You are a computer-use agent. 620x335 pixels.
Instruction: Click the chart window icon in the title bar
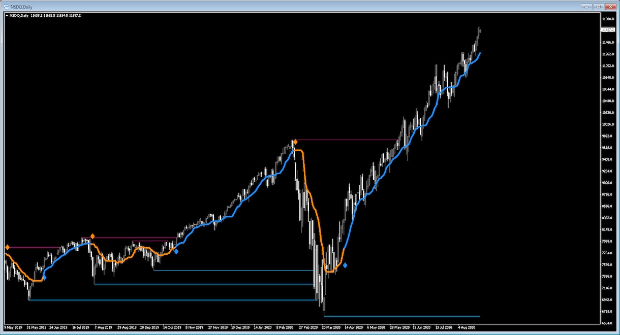tap(7, 7)
